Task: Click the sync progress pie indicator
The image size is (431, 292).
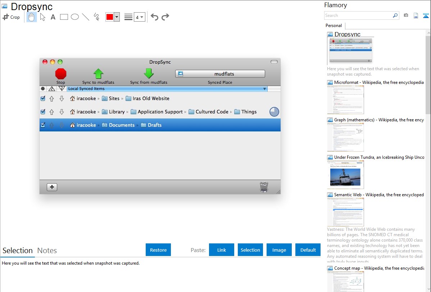Action: tap(274, 112)
